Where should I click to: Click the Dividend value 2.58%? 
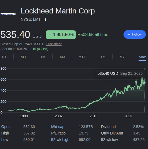point(138,127)
